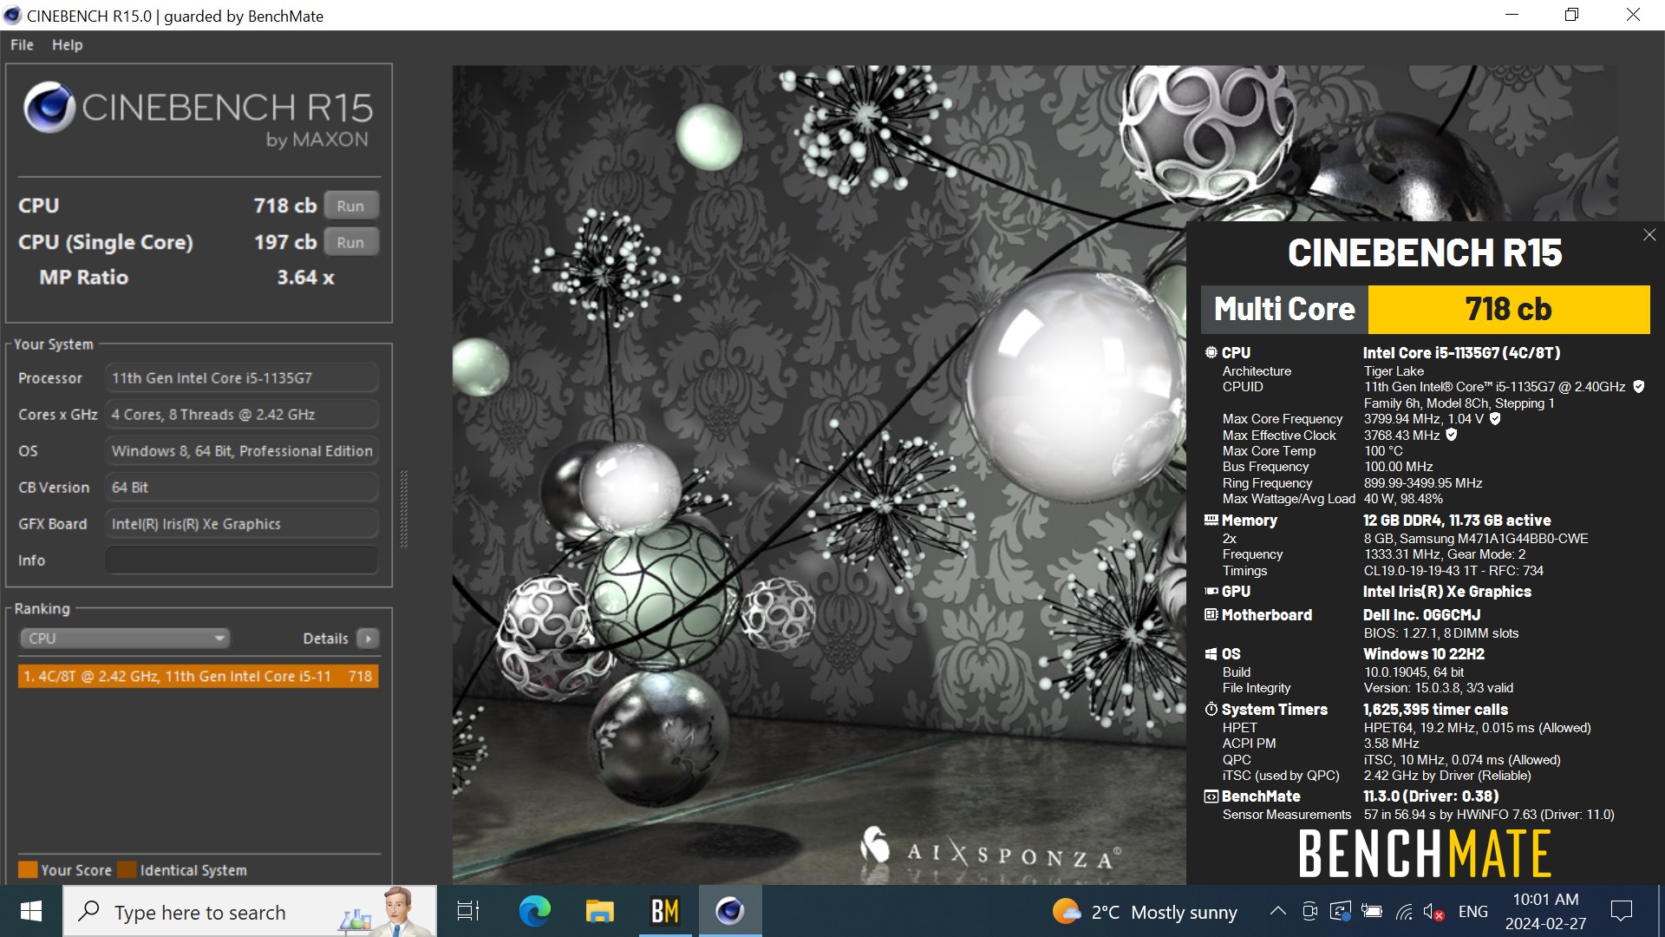Click the CPUID verified shield icon

point(1639,387)
